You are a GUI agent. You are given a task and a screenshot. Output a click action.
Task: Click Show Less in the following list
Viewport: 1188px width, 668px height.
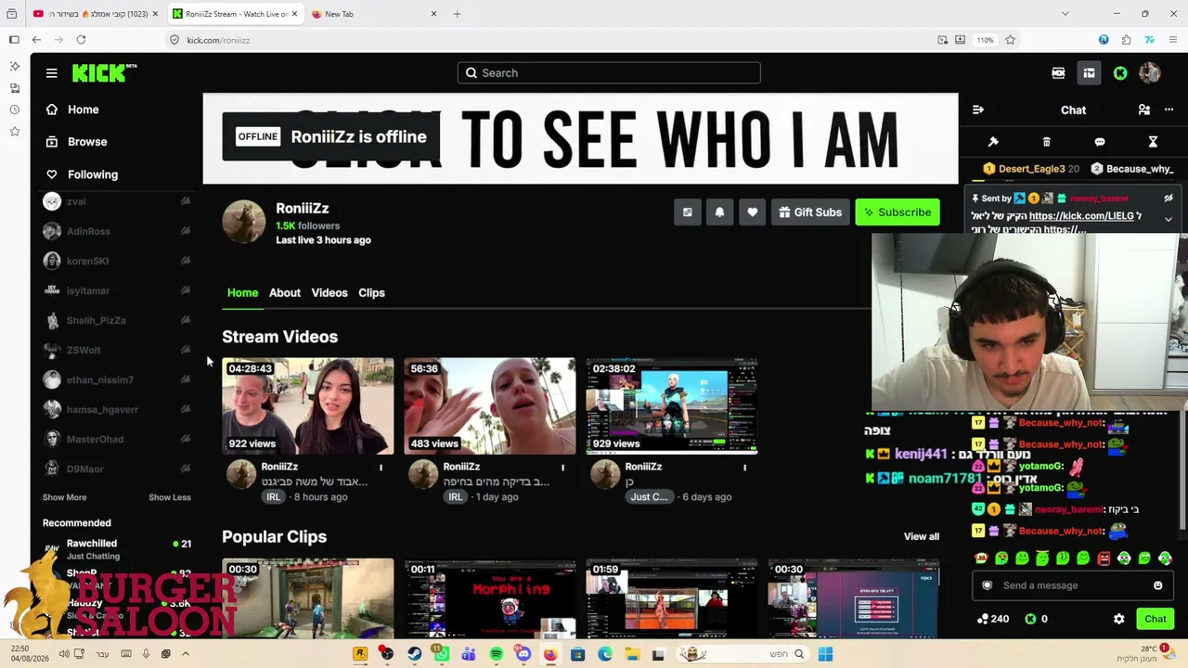(x=170, y=498)
